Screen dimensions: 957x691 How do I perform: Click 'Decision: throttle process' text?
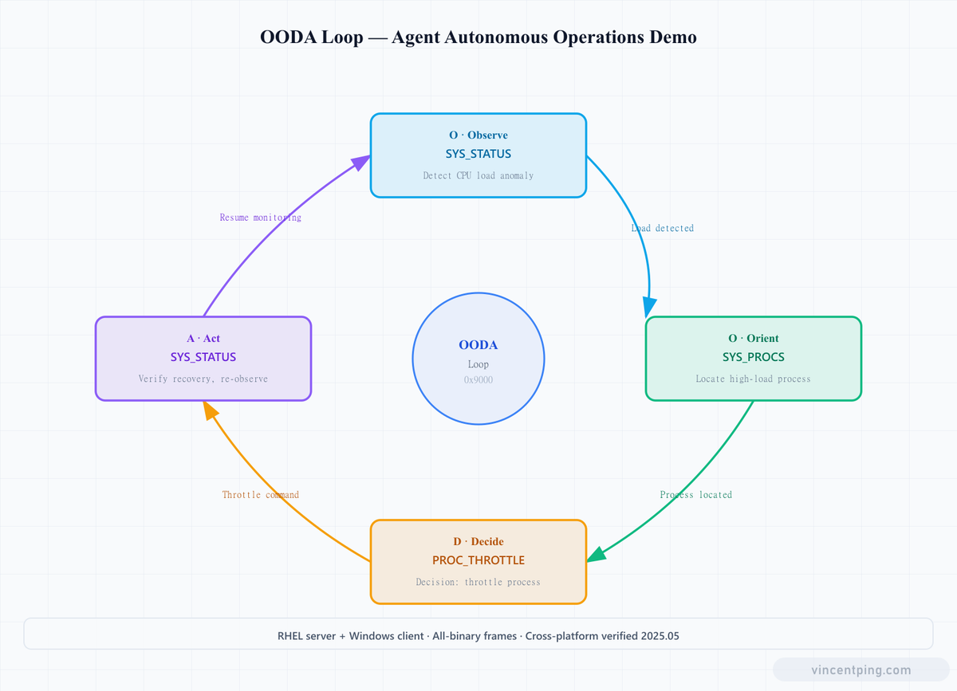[x=478, y=582]
